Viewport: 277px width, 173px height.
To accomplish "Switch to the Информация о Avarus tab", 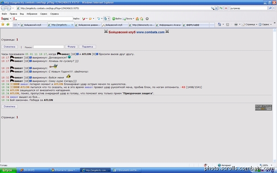I will point(169,25).
